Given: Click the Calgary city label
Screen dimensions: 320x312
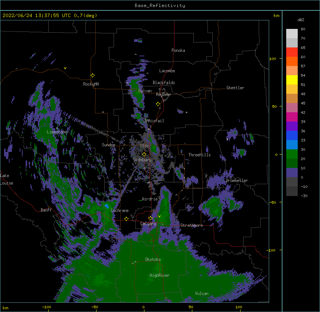Looking at the screenshot, I should [x=148, y=223].
